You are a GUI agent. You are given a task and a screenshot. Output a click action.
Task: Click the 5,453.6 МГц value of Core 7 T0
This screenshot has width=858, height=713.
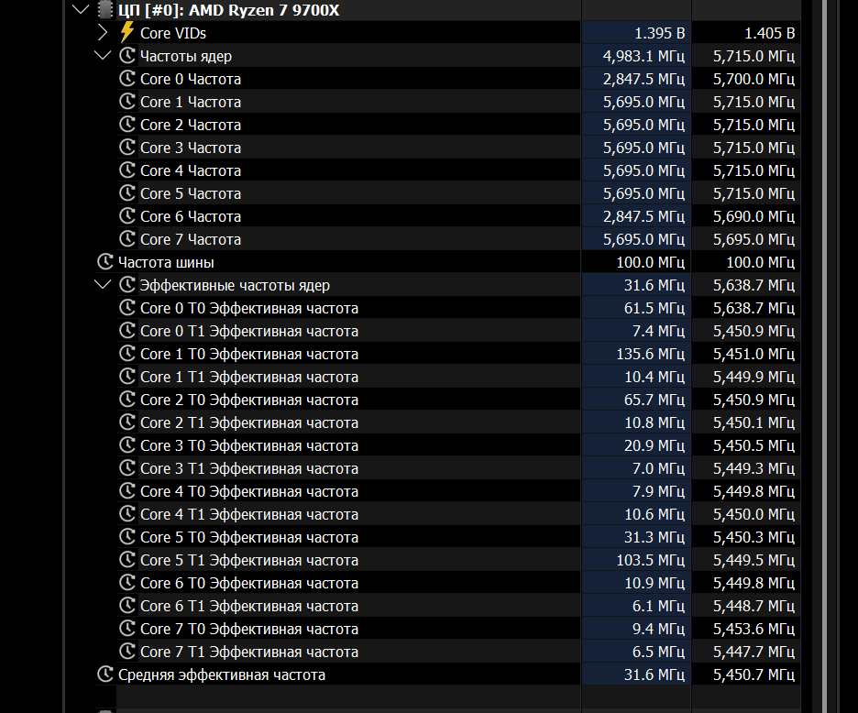pos(753,630)
